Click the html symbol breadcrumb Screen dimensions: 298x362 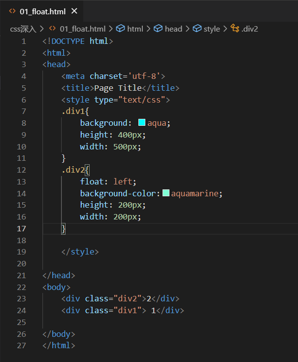pyautogui.click(x=135, y=29)
